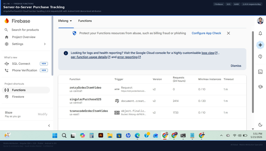Click the storage bucket trigger icon
Screen dimensions: 266x151
pyautogui.click(x=117, y=113)
